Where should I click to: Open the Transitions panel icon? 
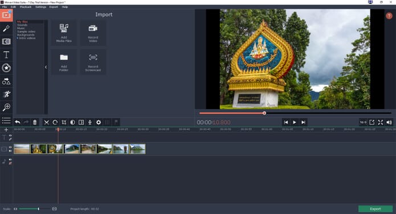tap(6, 41)
